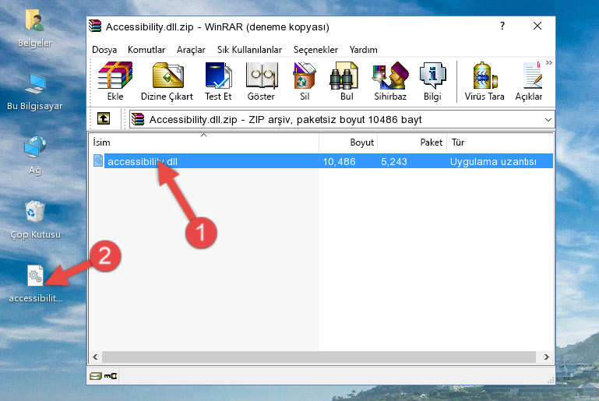Image resolution: width=599 pixels, height=401 pixels.
Task: Open the Komutlar menu
Action: (x=146, y=50)
